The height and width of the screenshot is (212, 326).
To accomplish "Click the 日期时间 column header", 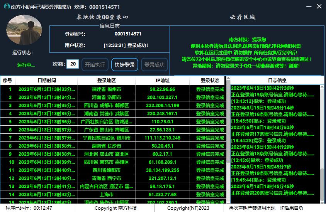I will tap(46, 81).
